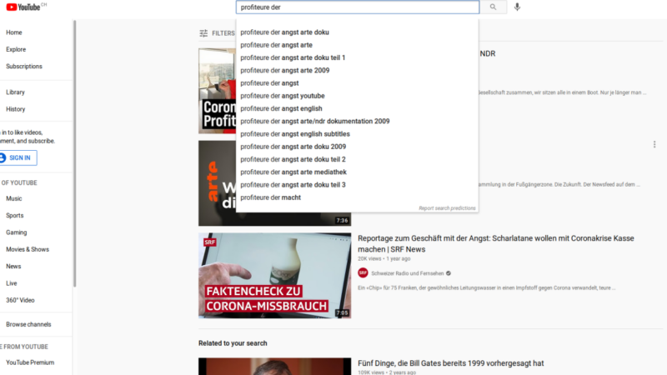Choose 'profiteure der angst arte/ndr dokumentation 2009' suggestion
The width and height of the screenshot is (667, 375).
pyautogui.click(x=358, y=122)
